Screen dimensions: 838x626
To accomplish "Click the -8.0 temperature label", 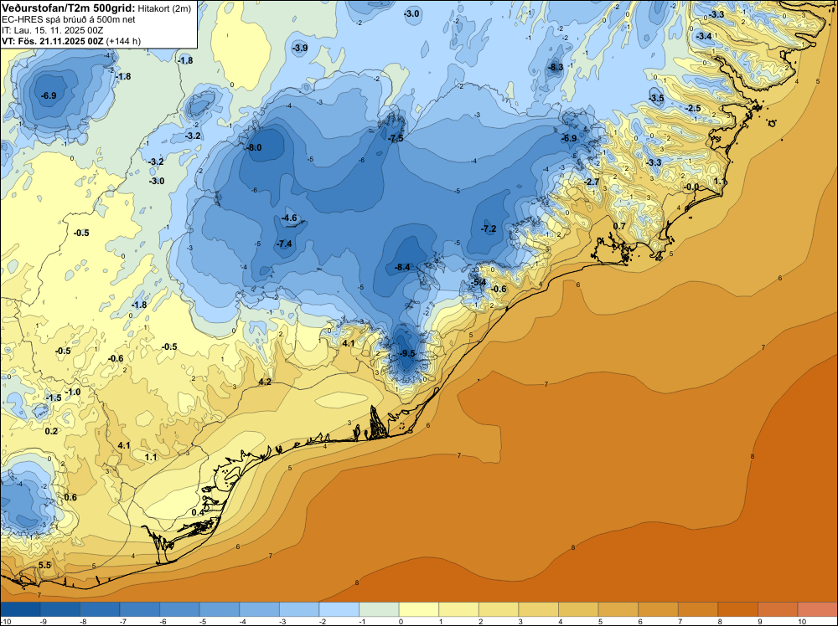I will click(x=253, y=147).
